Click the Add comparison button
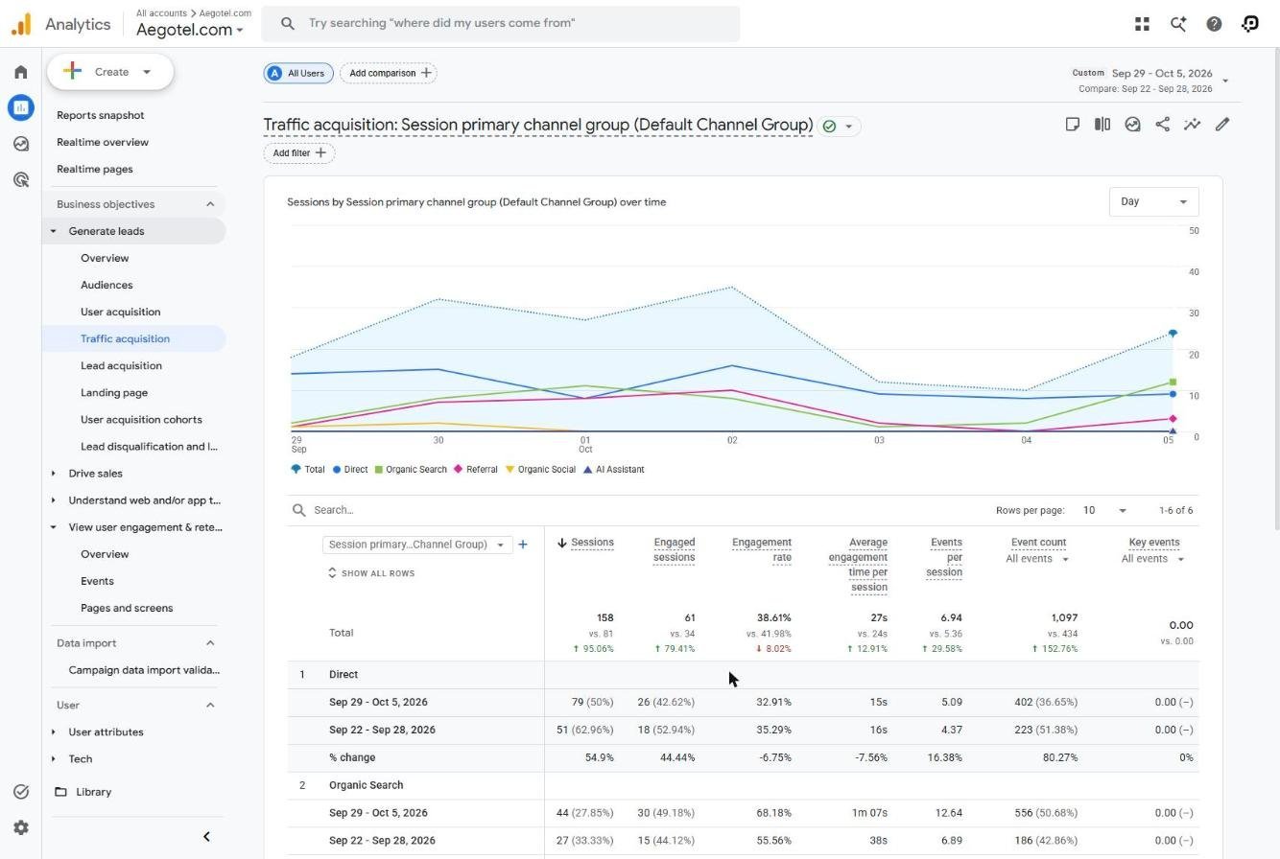The width and height of the screenshot is (1280, 859). tap(389, 73)
